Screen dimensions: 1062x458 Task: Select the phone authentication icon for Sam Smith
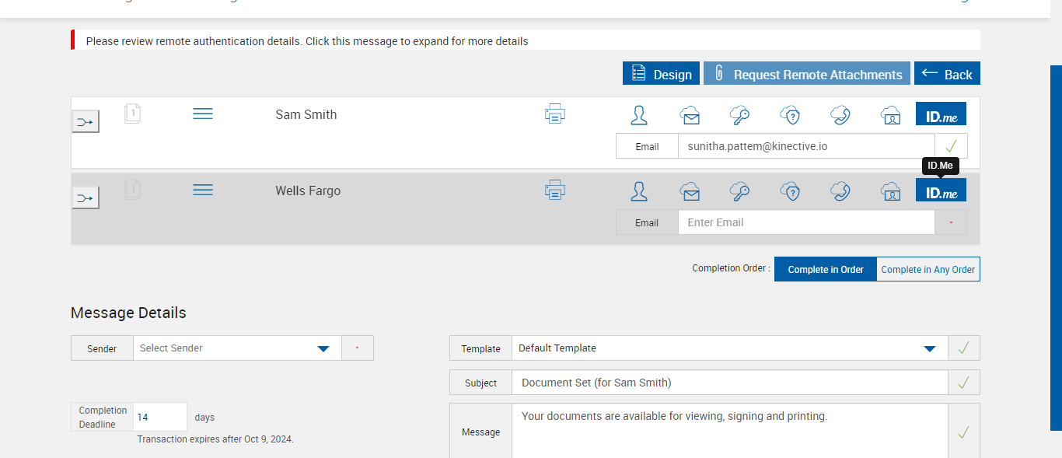click(x=840, y=115)
